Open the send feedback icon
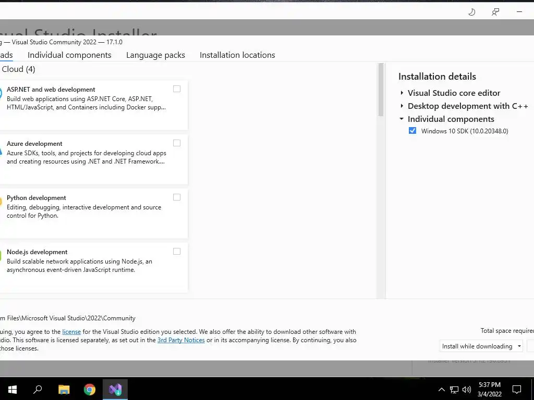Screen dimensions: 534x400 coord(495,12)
